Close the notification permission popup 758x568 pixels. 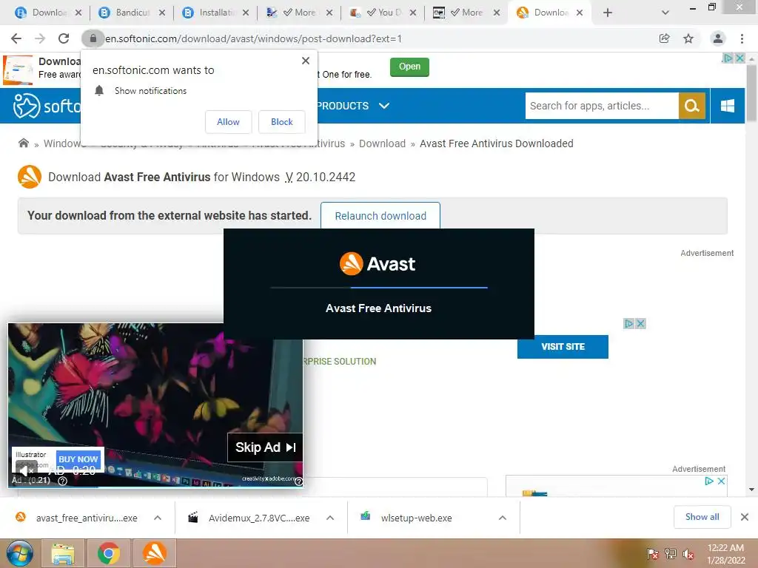[x=306, y=61]
